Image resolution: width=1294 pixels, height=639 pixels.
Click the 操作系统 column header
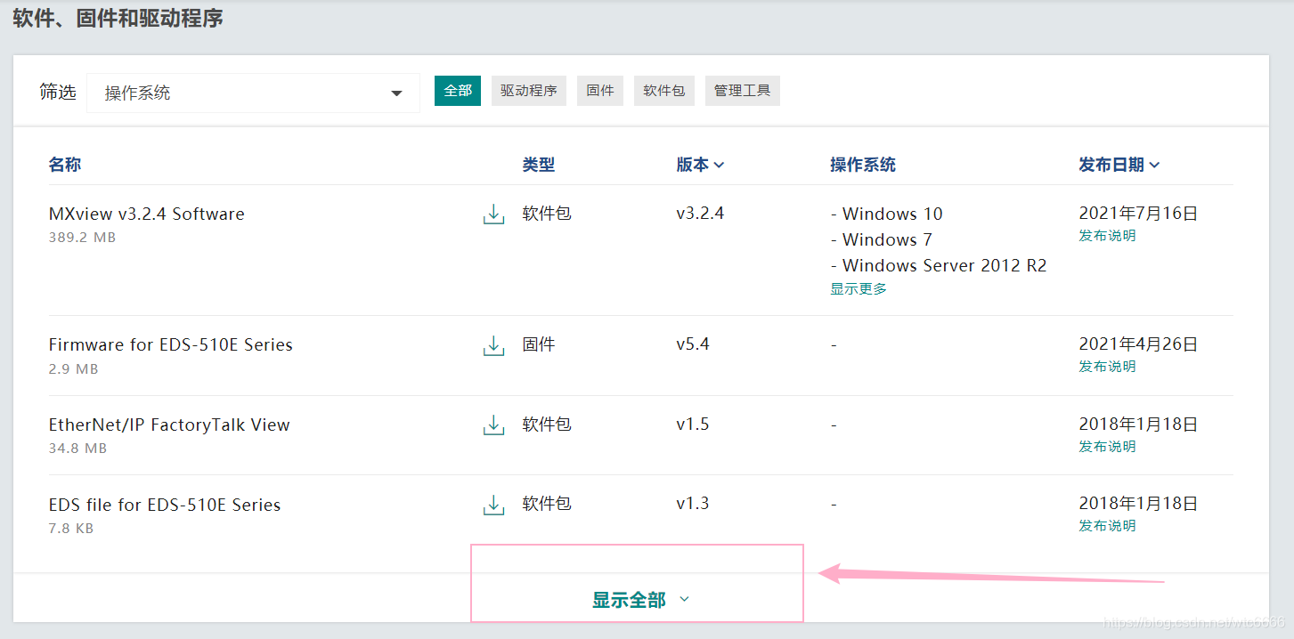863,165
